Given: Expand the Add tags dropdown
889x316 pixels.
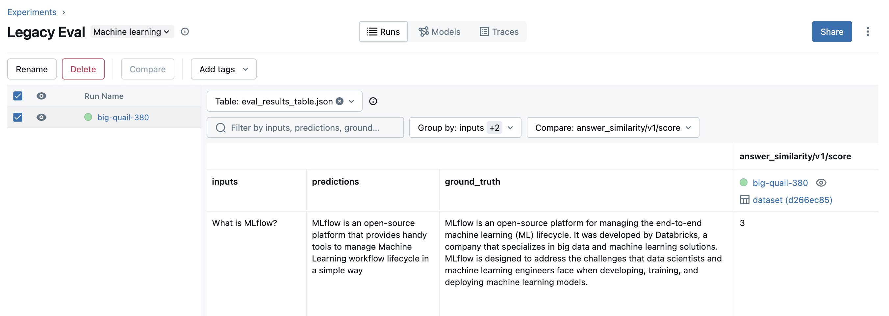Looking at the screenshot, I should 223,69.
